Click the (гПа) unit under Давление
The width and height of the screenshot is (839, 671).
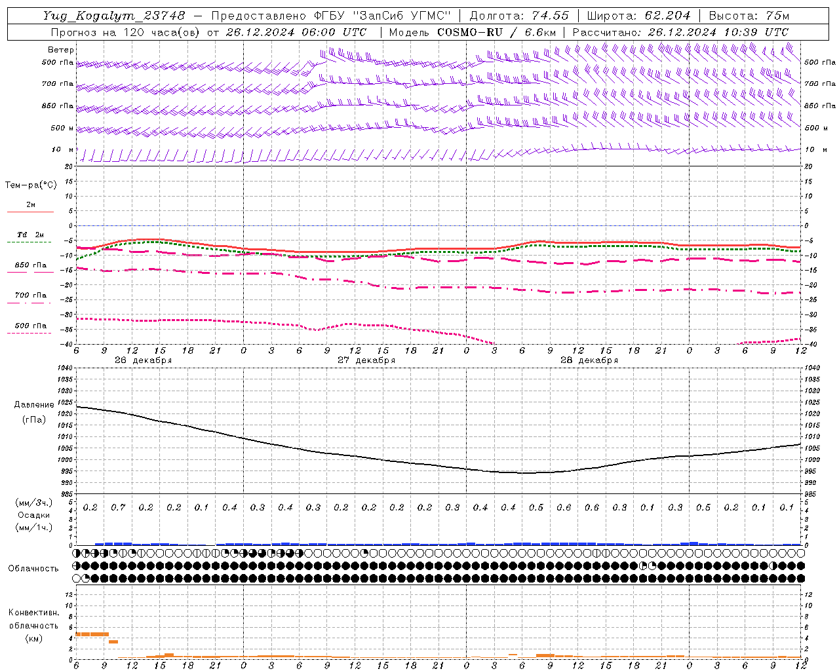[x=34, y=419]
